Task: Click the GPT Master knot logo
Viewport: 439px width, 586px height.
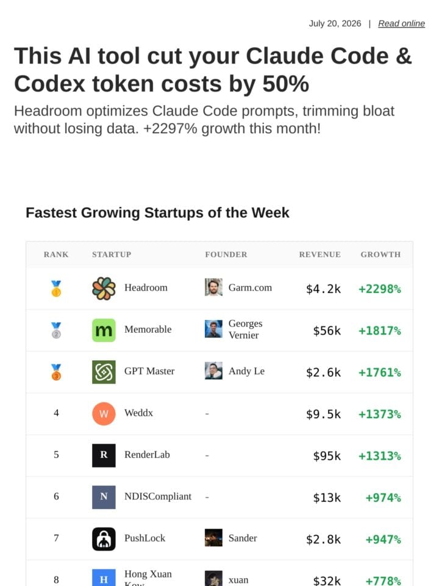Action: click(104, 372)
